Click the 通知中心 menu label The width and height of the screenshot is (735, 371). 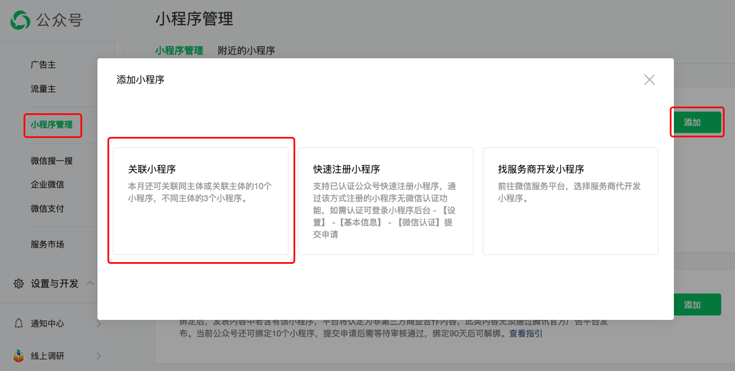(47, 324)
